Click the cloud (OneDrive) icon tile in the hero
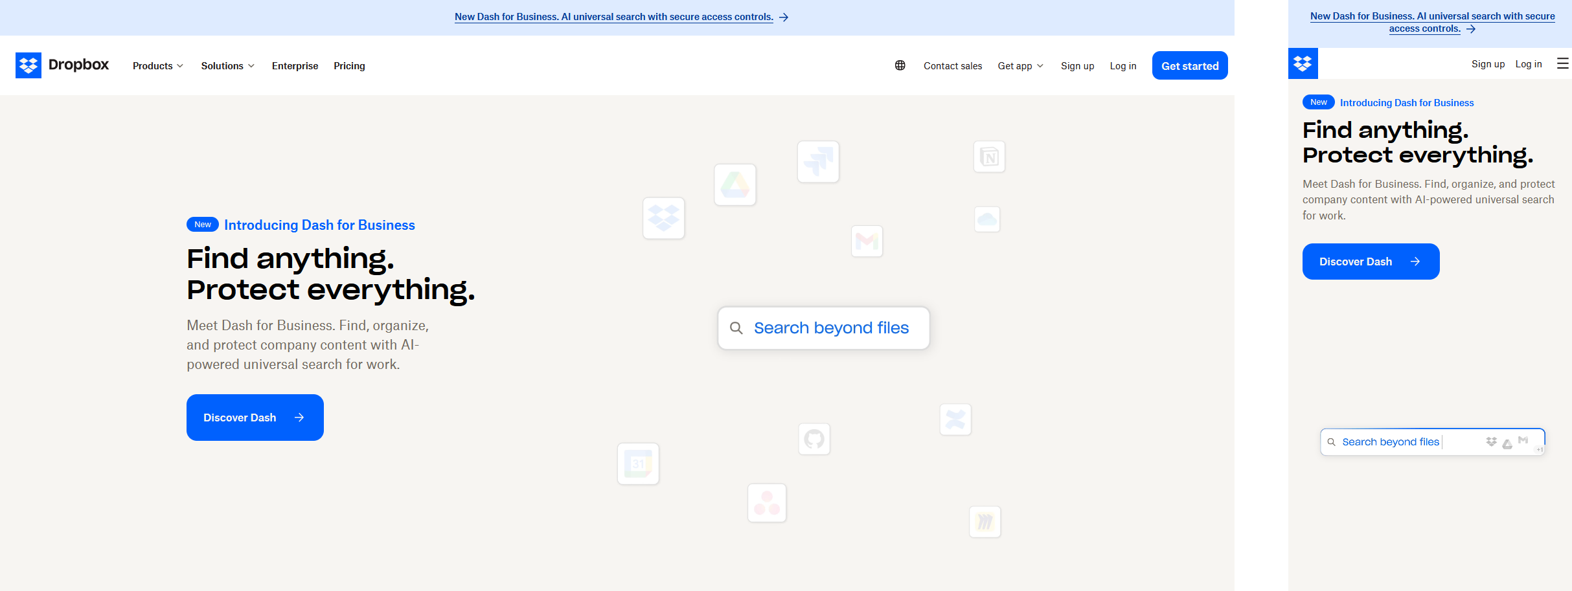1572x591 pixels. click(x=987, y=219)
